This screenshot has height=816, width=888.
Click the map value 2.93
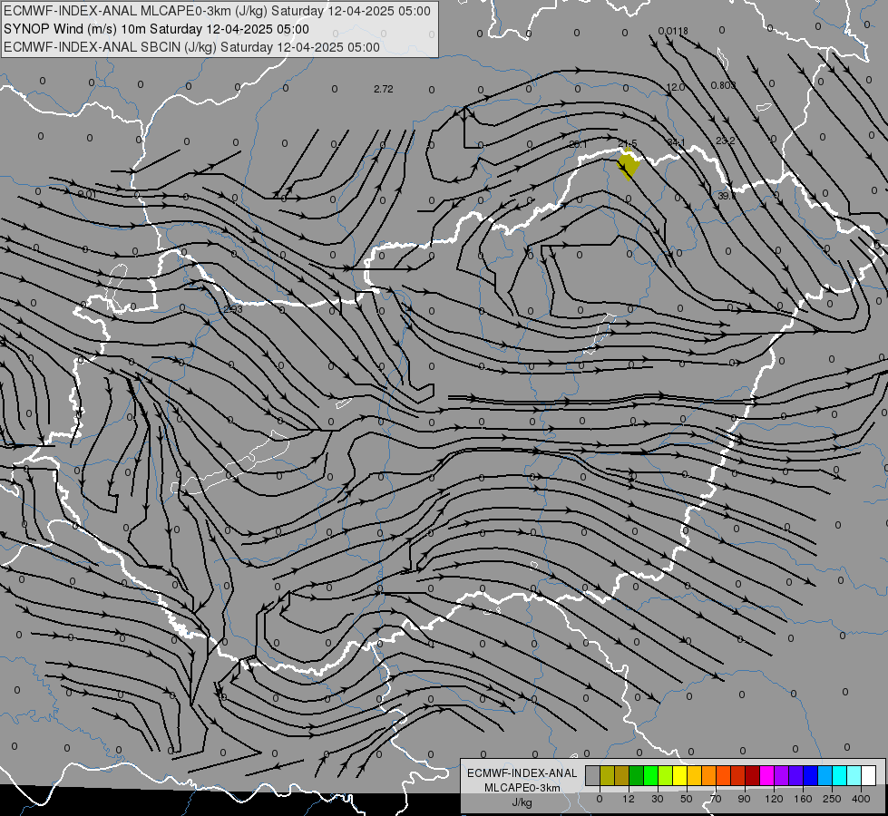pyautogui.click(x=233, y=309)
